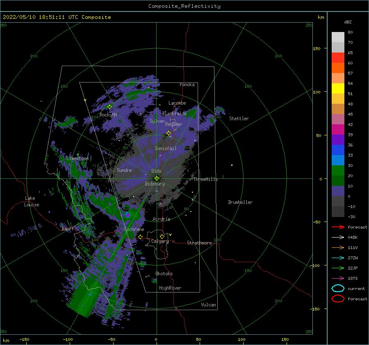369x345 pixels.
Task: Select the bright green 20-30 dBZ swatch
Action: point(338,171)
